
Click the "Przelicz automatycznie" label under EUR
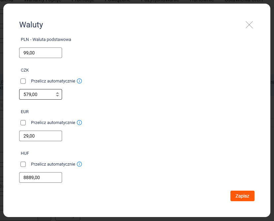pyautogui.click(x=53, y=123)
